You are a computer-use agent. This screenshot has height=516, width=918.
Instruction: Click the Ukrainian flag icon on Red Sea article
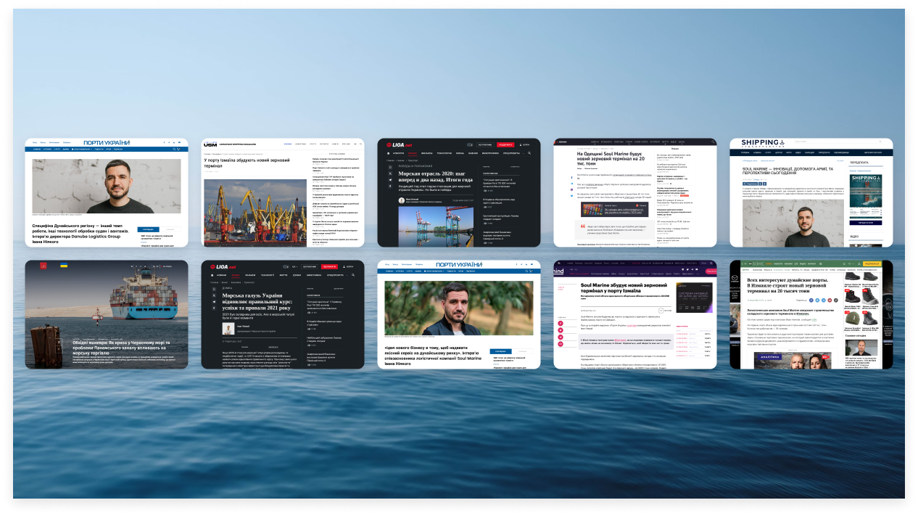click(x=64, y=266)
